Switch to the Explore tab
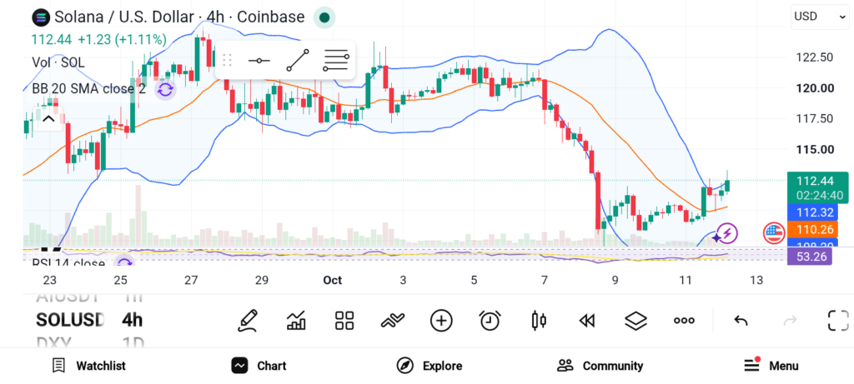 tap(430, 366)
